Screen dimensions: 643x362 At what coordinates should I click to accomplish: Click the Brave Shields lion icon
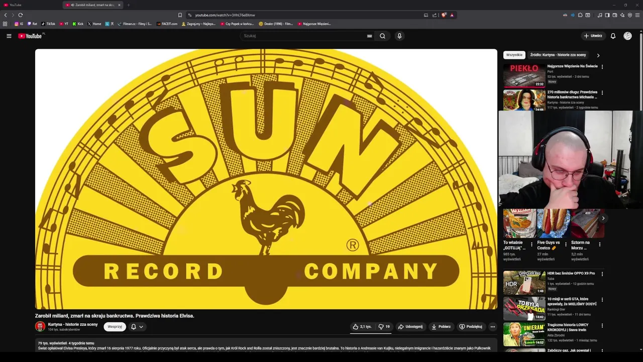444,15
